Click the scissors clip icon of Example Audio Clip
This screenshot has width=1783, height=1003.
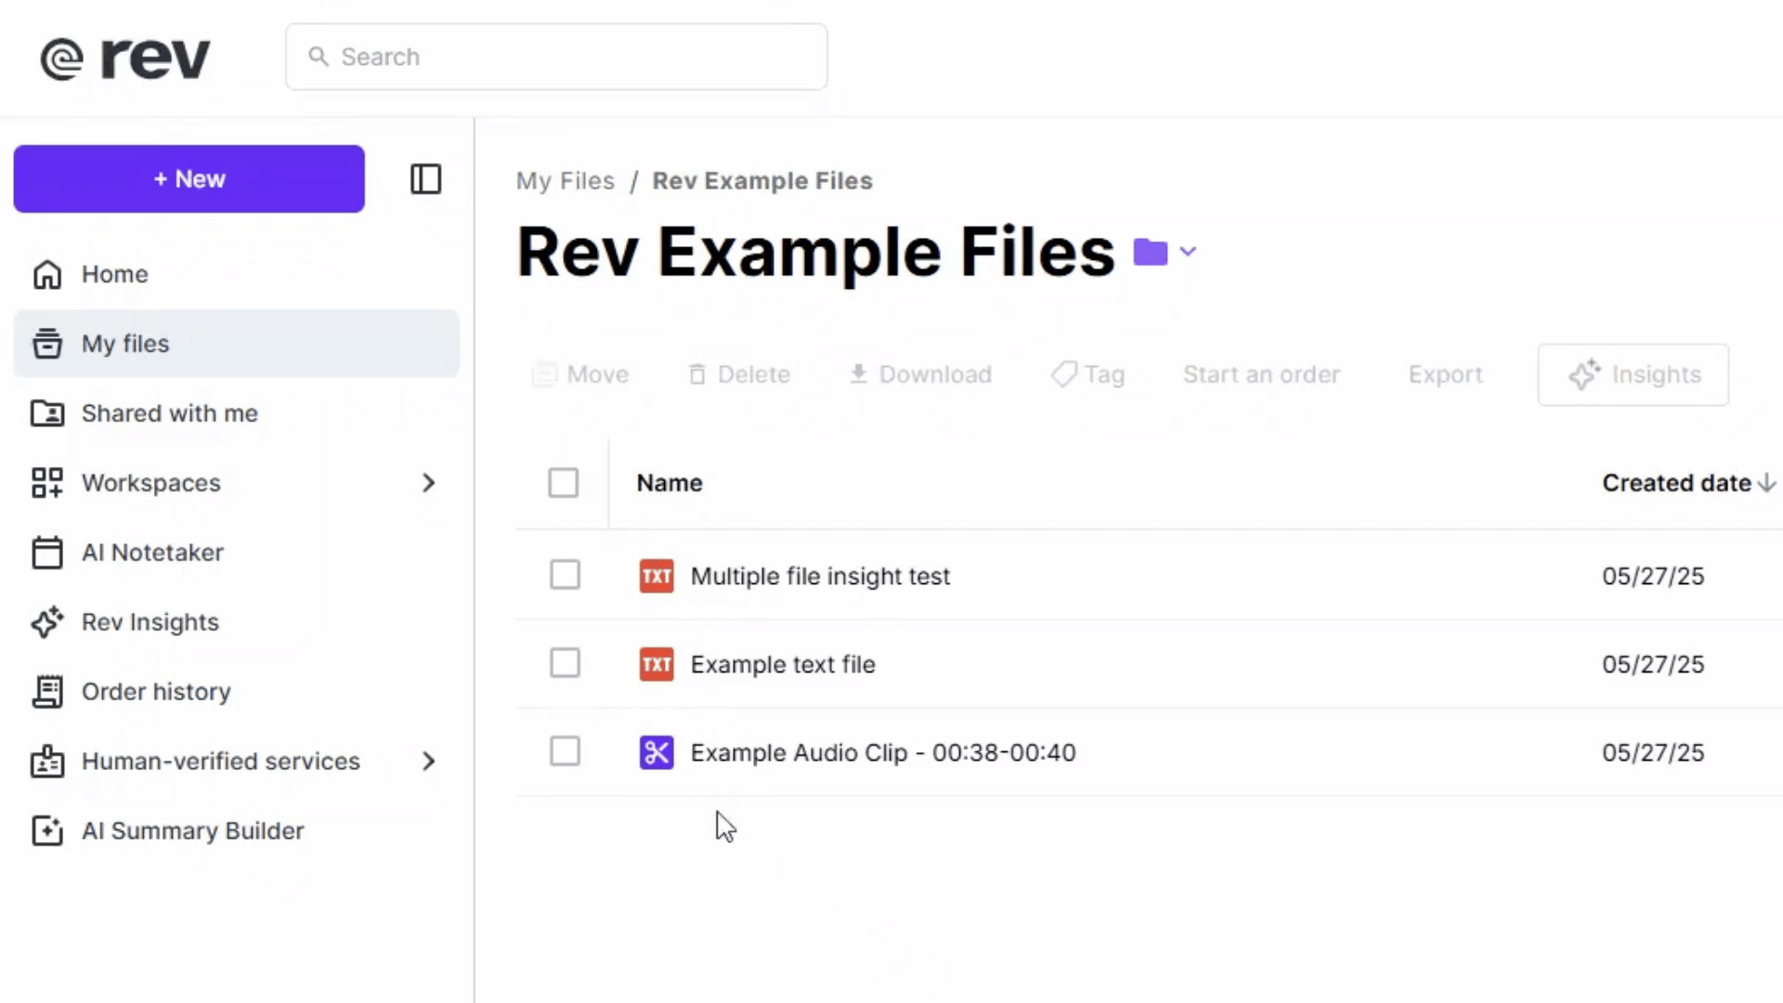coord(657,752)
